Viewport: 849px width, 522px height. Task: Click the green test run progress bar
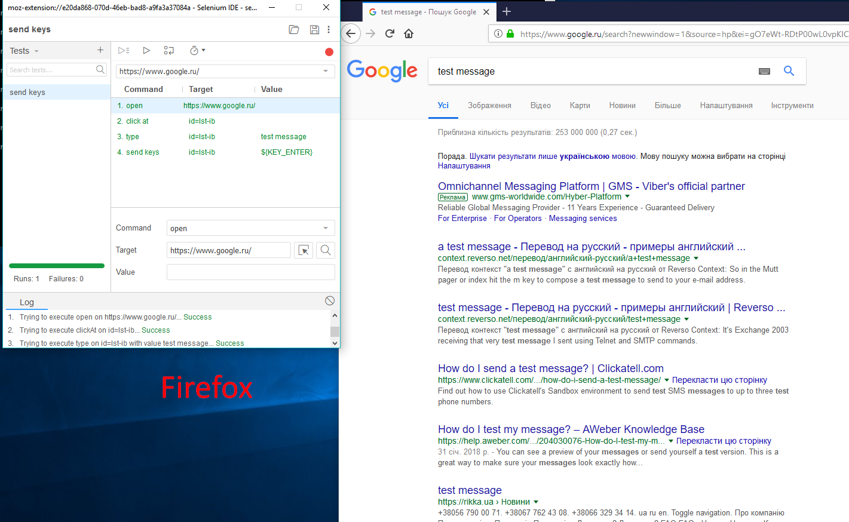(x=56, y=265)
